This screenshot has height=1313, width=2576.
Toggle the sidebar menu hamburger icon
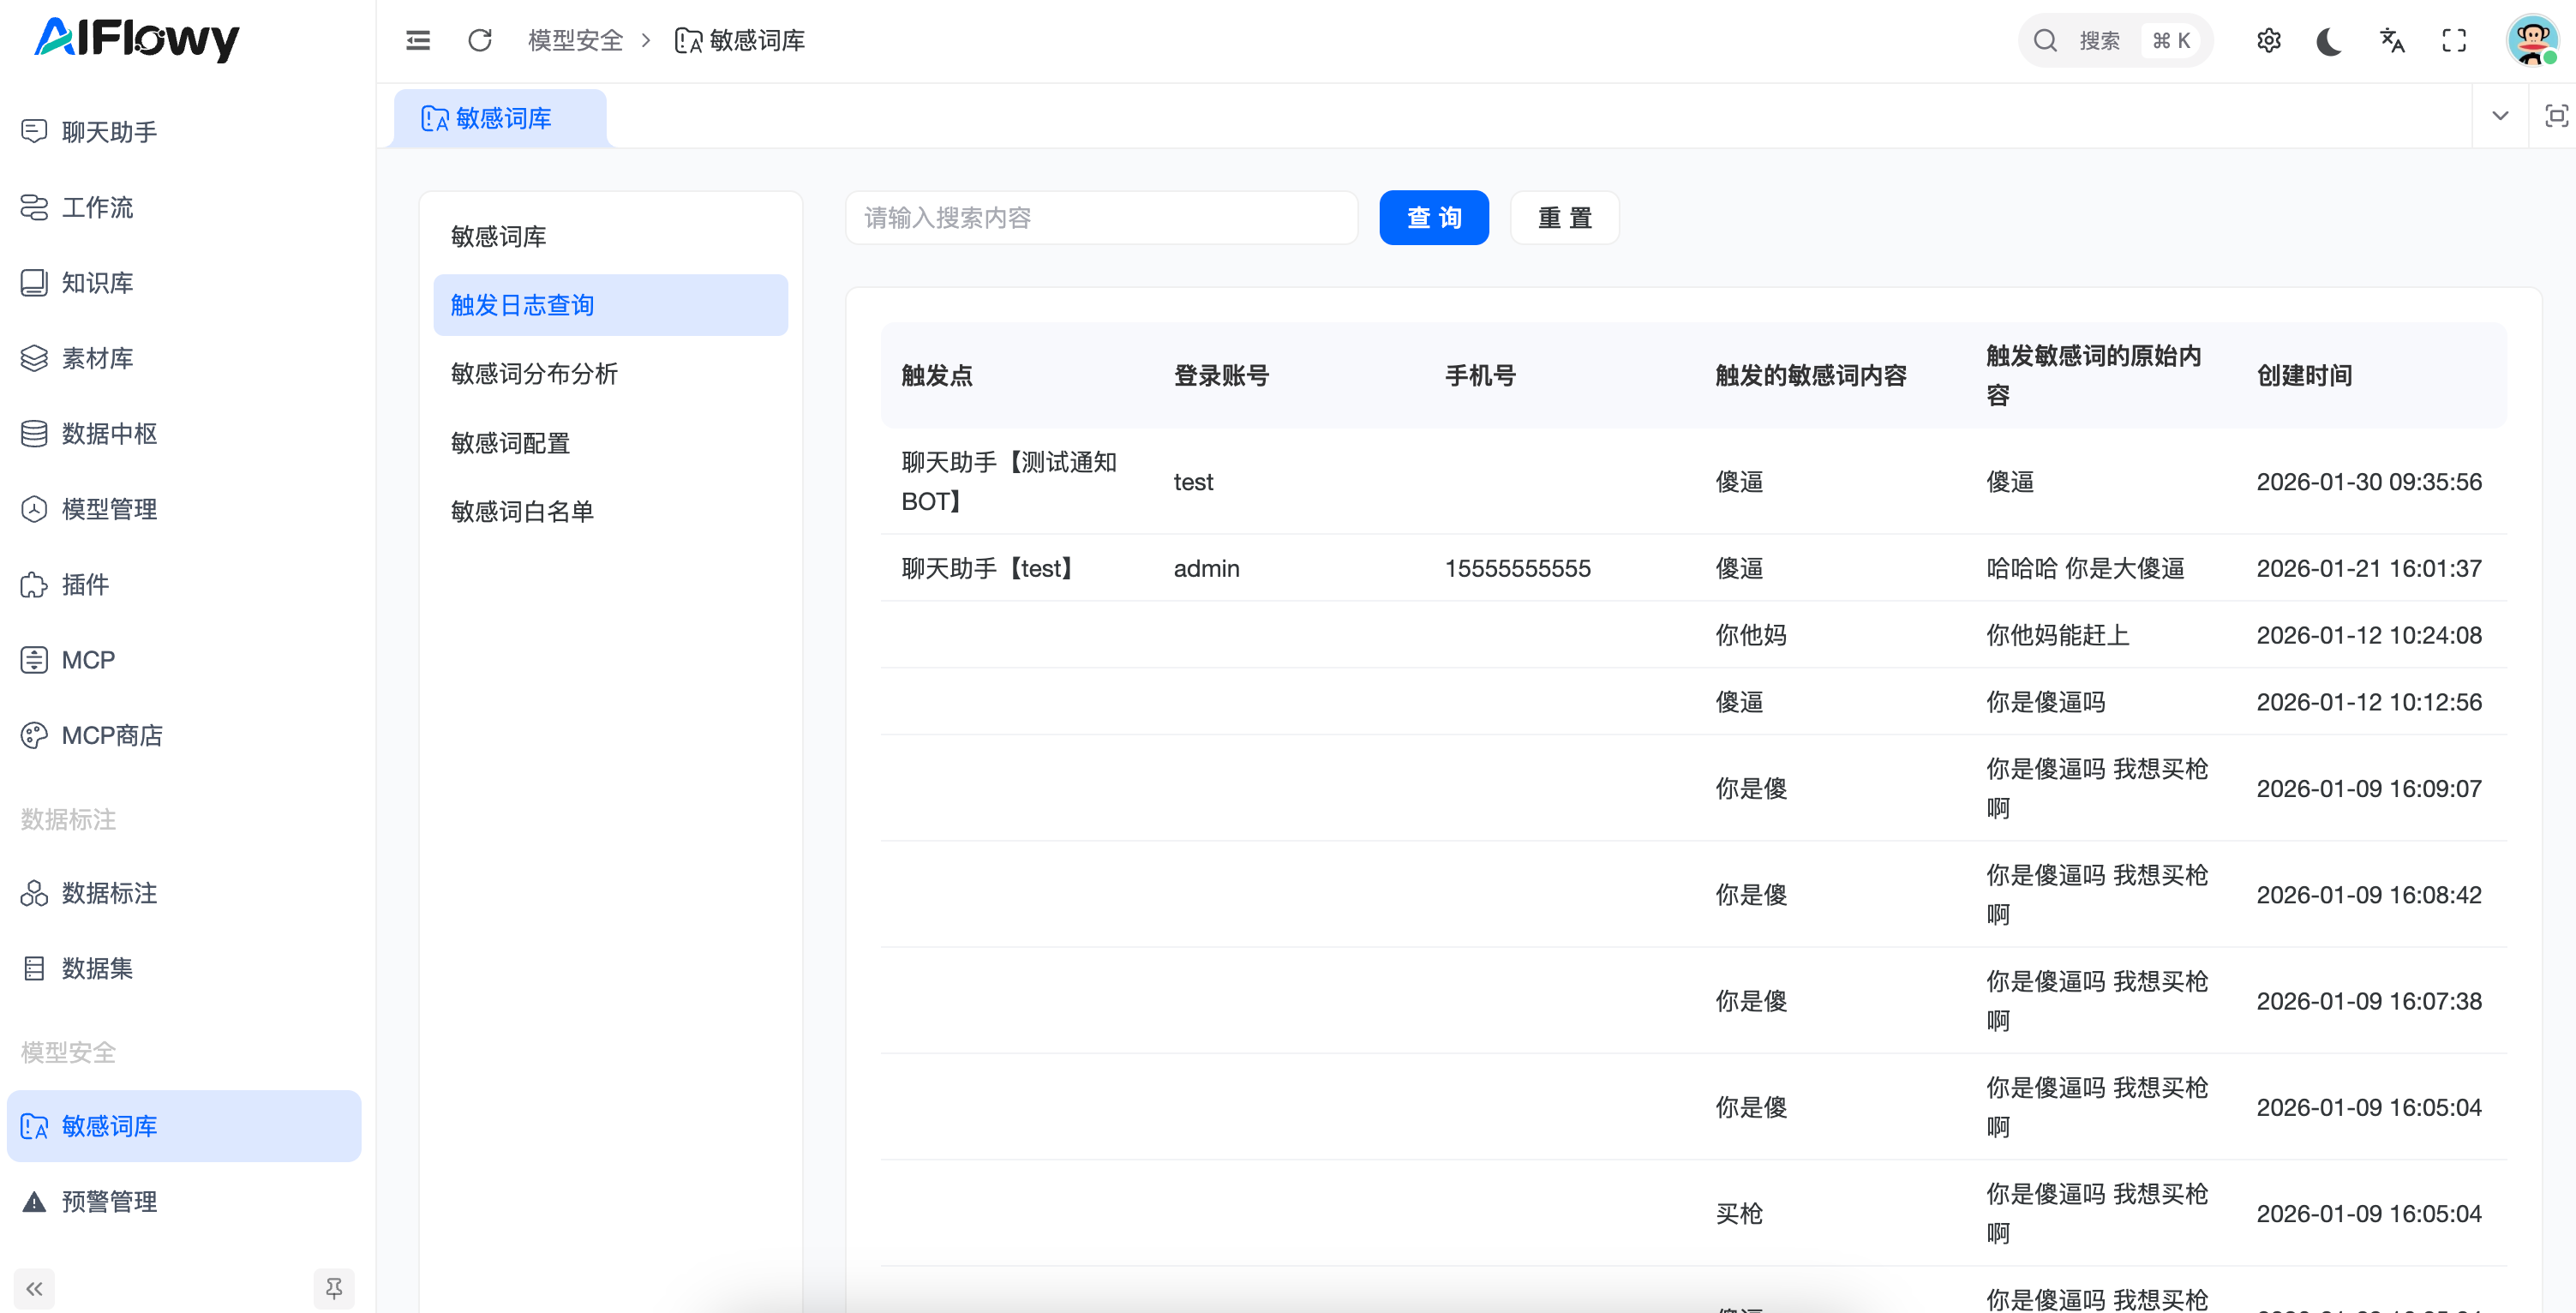(418, 40)
